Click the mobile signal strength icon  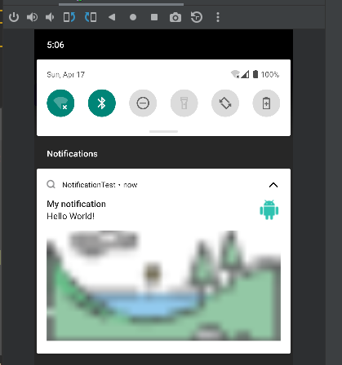(245, 74)
